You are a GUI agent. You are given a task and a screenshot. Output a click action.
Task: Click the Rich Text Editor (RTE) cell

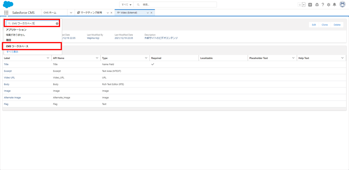pos(113,84)
